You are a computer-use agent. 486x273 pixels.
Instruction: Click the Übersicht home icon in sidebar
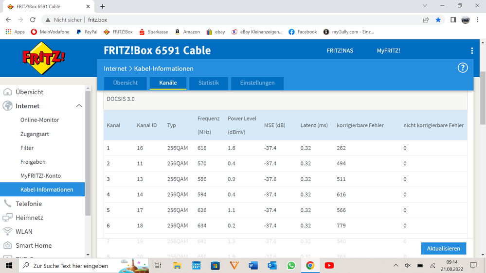click(x=7, y=92)
